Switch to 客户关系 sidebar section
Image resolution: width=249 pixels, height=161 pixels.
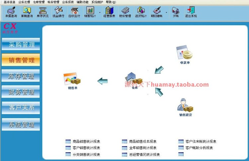[21, 108]
